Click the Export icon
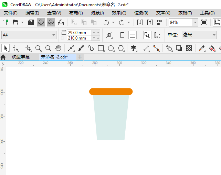The height and width of the screenshot is (175, 221). tap(150, 22)
